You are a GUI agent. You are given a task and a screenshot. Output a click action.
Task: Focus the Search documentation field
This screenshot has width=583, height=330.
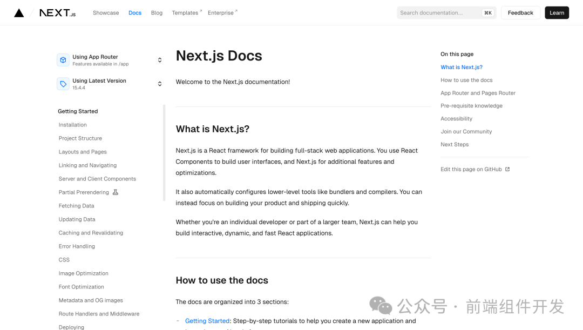[x=446, y=13]
